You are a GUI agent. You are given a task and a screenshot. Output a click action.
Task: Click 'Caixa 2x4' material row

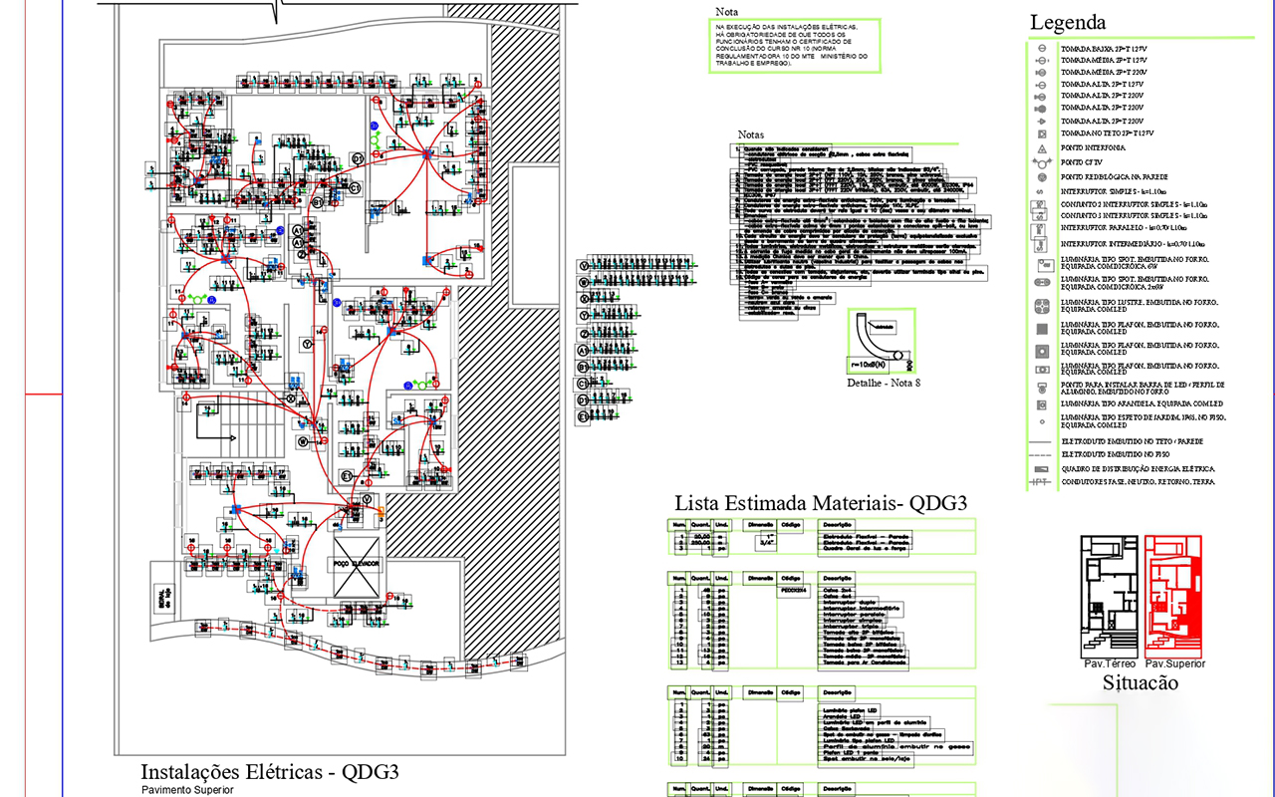click(x=840, y=590)
